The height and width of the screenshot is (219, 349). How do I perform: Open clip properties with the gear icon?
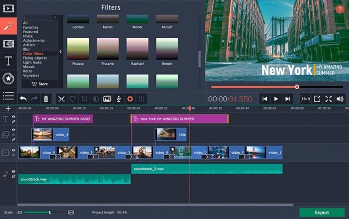pyautogui.click(x=130, y=99)
